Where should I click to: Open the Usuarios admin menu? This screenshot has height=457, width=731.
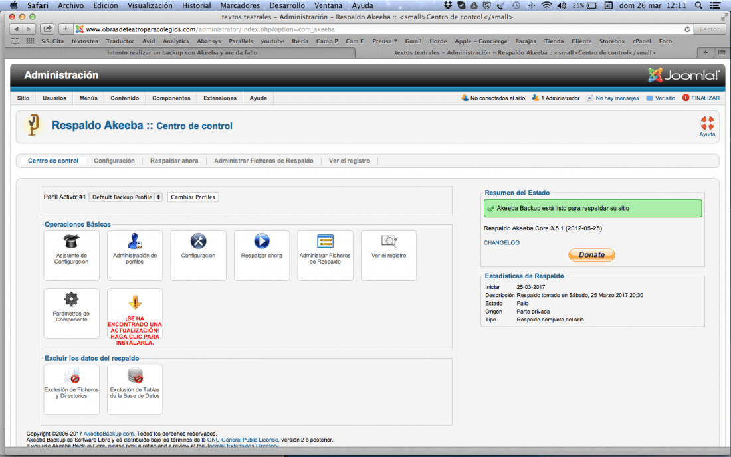pos(54,98)
